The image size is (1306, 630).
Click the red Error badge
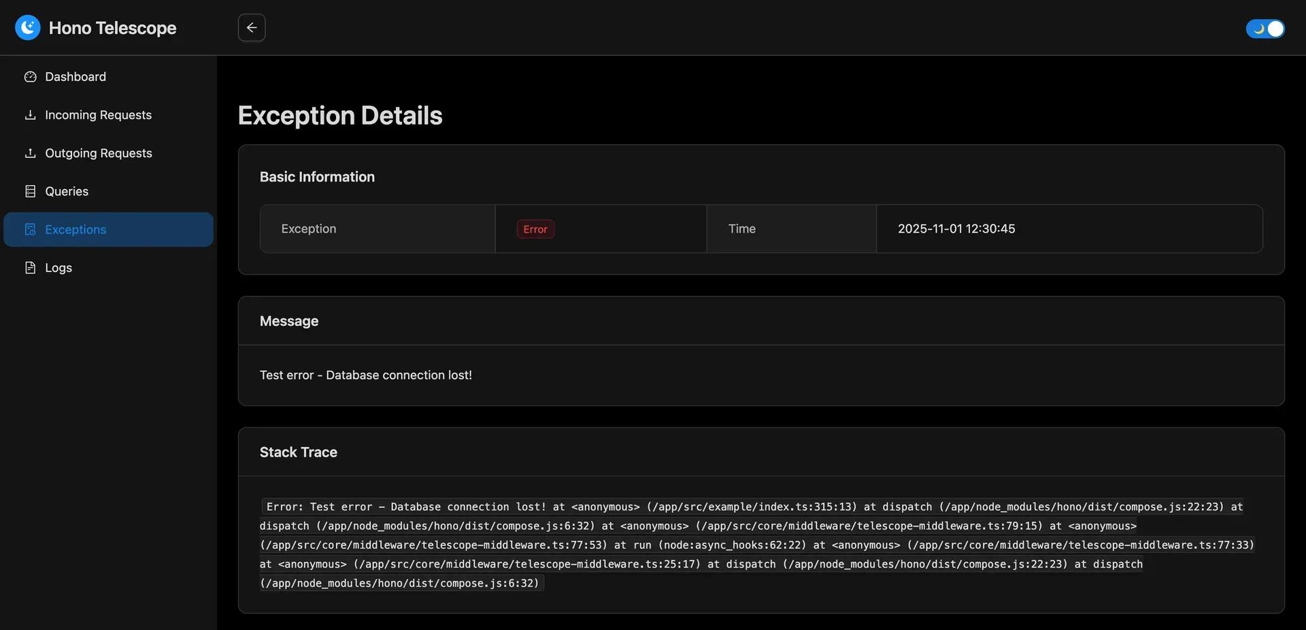click(535, 229)
